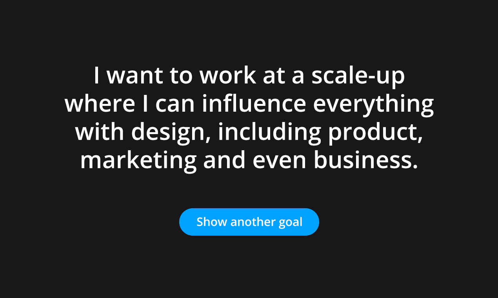Click the right edge of the button
Viewport: 498px width, 298px height.
coord(314,222)
